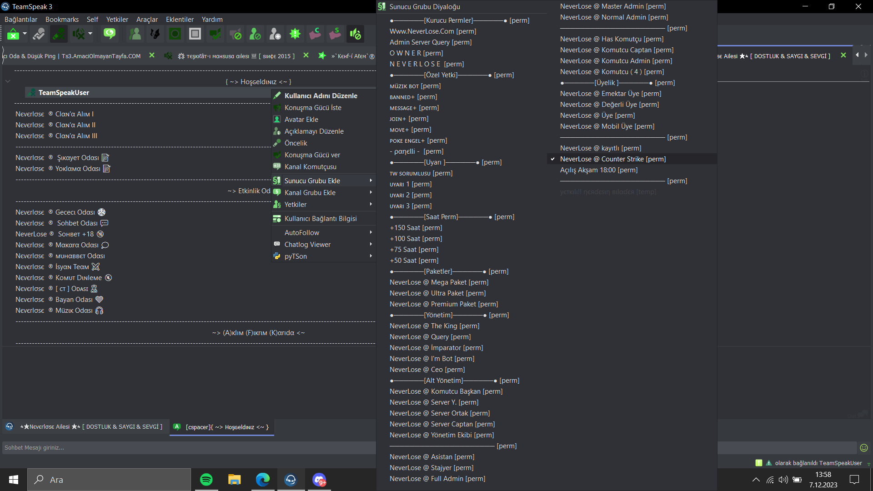
Task: Expand the AutoFollow submenu
Action: 324,233
